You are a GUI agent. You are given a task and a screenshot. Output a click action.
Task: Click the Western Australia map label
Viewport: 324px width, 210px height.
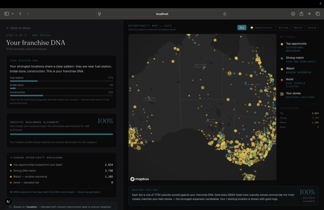coord(150,99)
